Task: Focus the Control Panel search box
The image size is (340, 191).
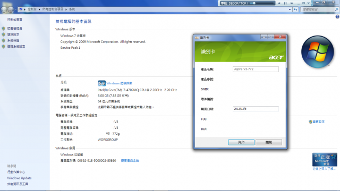Action: (318, 10)
